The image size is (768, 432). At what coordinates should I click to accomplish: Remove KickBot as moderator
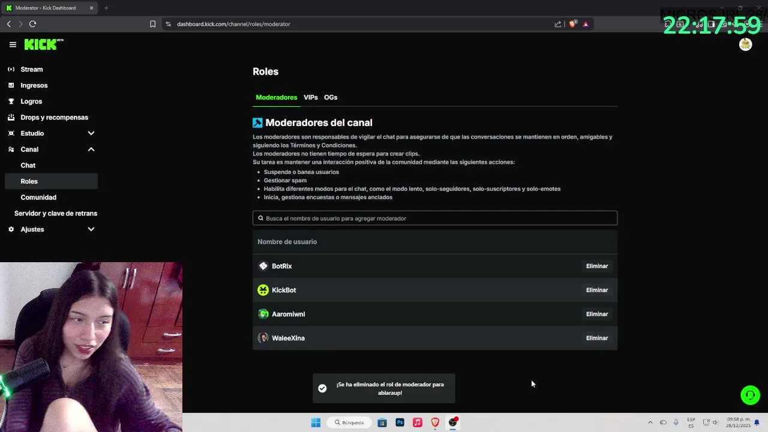click(597, 290)
